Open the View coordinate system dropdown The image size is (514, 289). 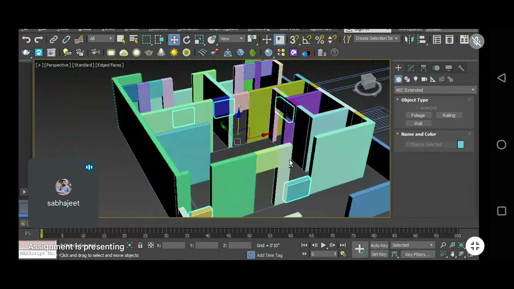pyautogui.click(x=232, y=39)
